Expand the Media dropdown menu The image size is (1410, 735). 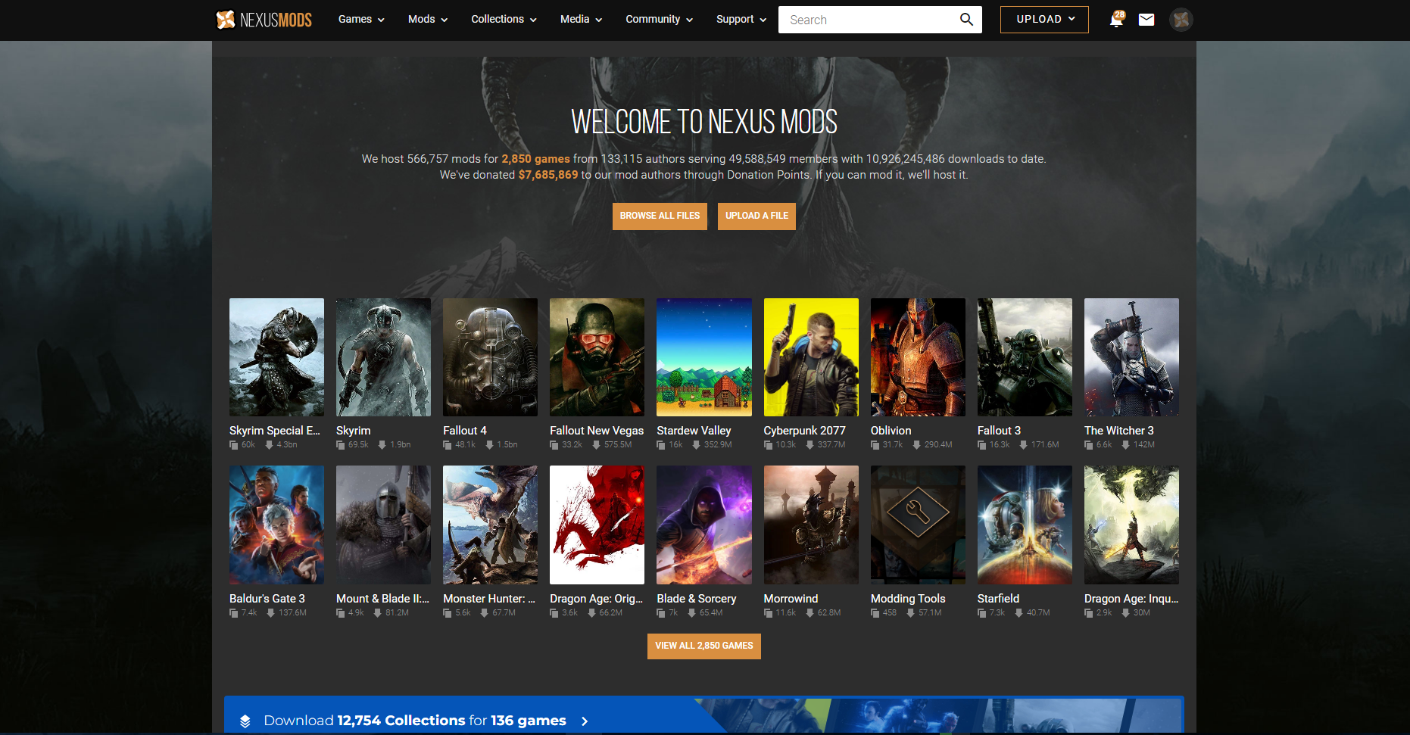click(581, 20)
